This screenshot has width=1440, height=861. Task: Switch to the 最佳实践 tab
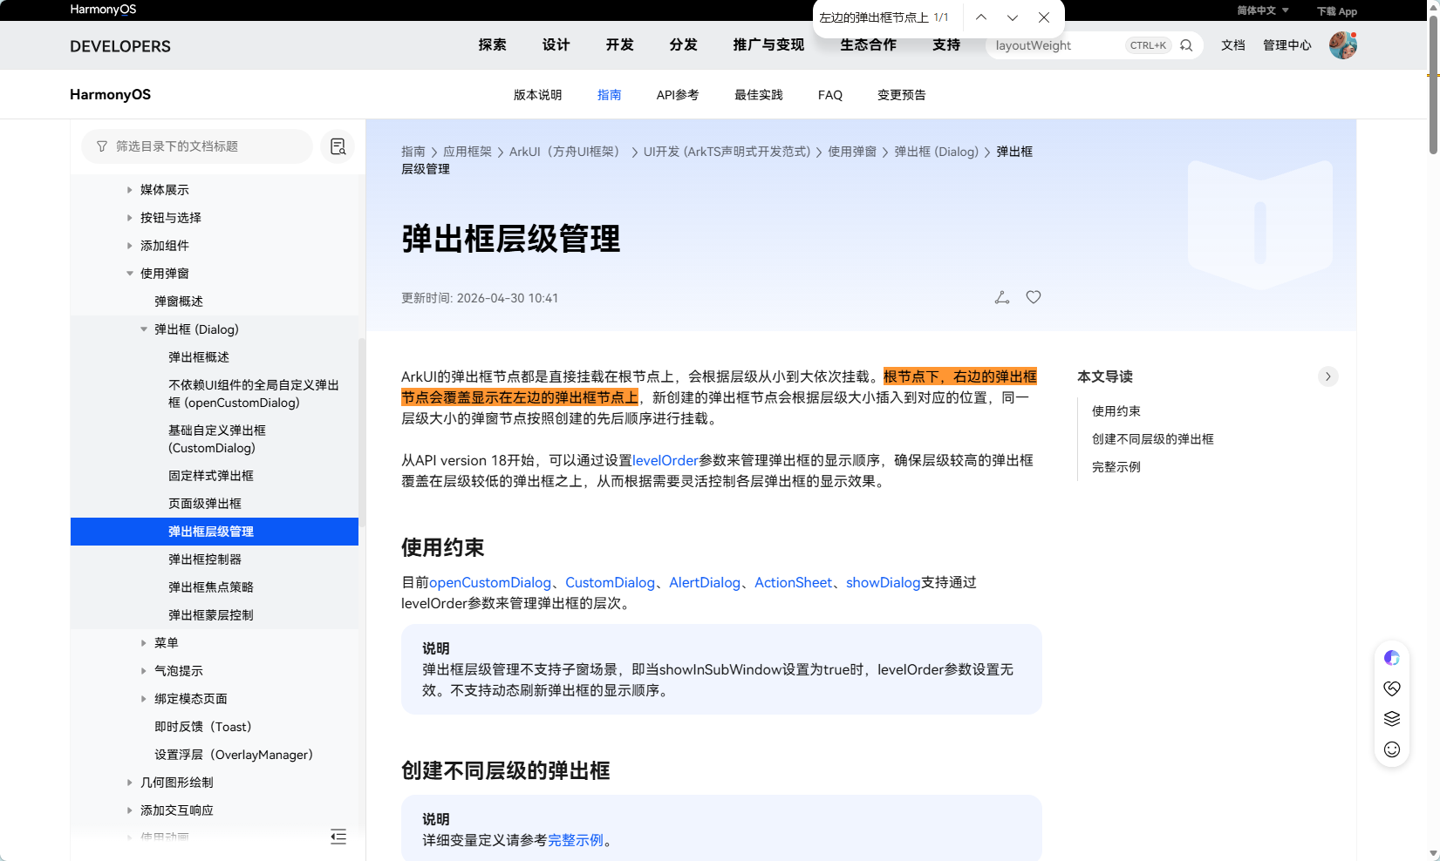(758, 95)
